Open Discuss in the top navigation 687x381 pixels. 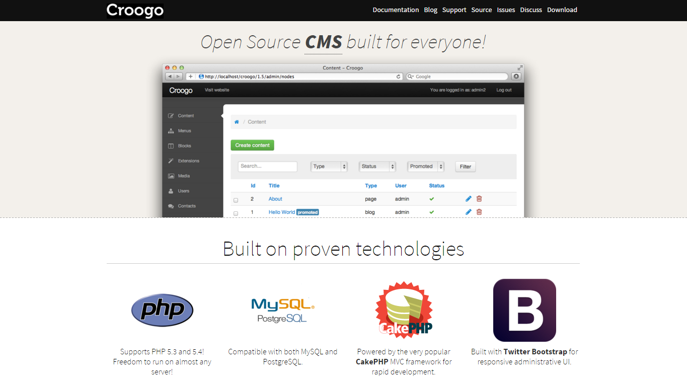531,10
